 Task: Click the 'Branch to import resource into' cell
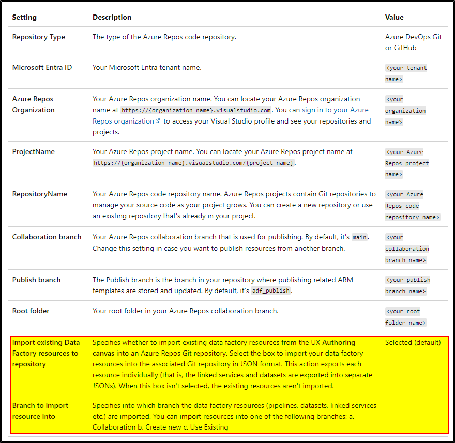click(x=40, y=411)
